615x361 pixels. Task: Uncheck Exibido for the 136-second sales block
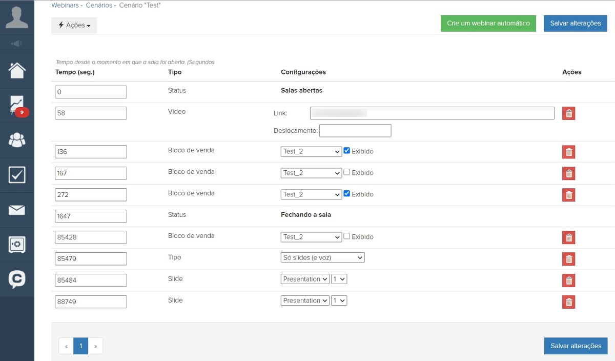(x=347, y=151)
